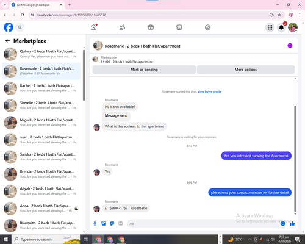This screenshot has width=305, height=244.
Task: Go to Home feed icon
Action: point(94,27)
